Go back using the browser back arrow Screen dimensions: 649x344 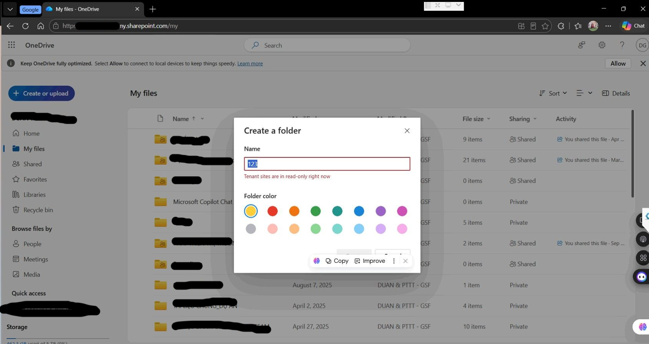pos(10,26)
